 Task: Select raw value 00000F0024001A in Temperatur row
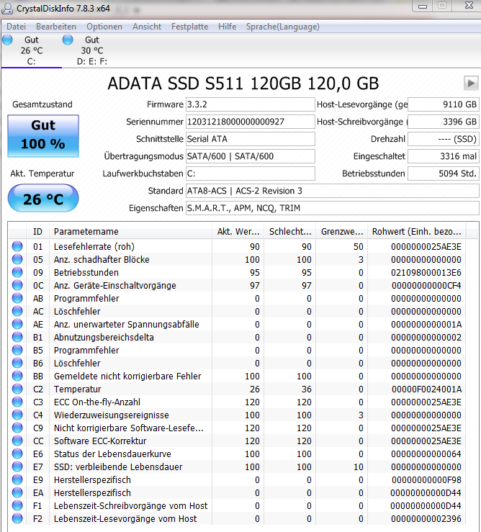427,389
